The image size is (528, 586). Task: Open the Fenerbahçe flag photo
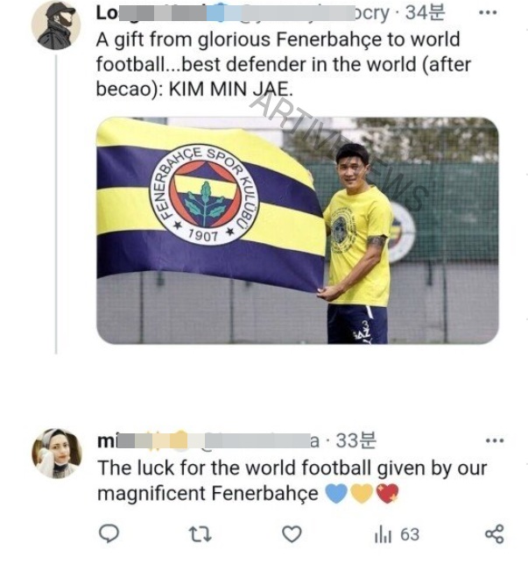(297, 231)
